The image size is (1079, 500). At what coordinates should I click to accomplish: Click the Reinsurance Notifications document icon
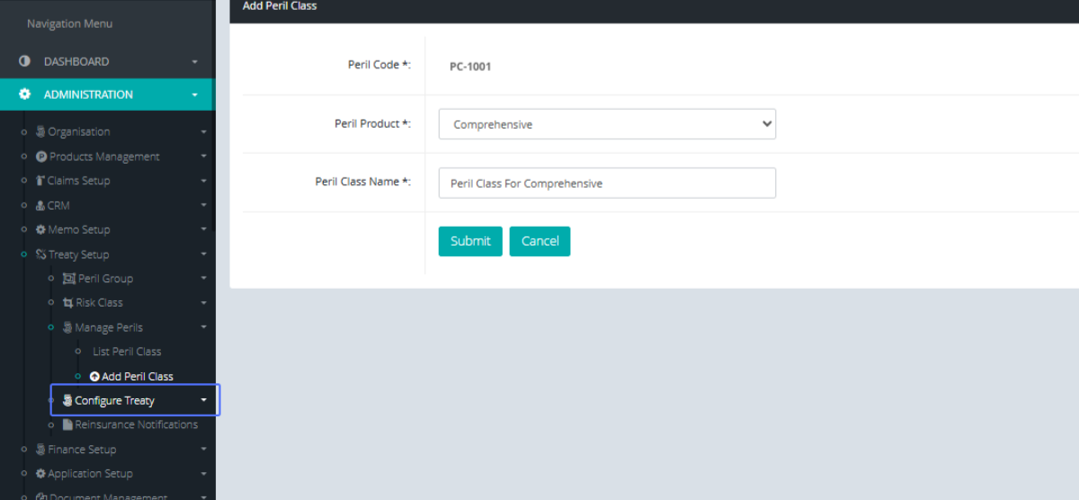click(67, 424)
